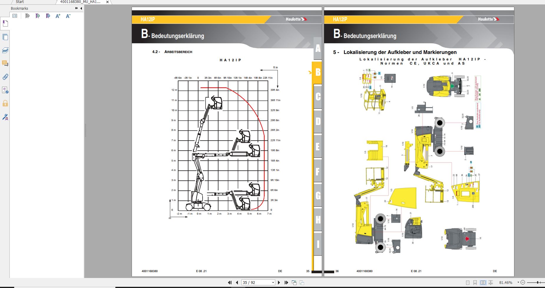Open the zoom percentage dropdown
Viewport: 545px width, 288px height.
click(x=518, y=282)
